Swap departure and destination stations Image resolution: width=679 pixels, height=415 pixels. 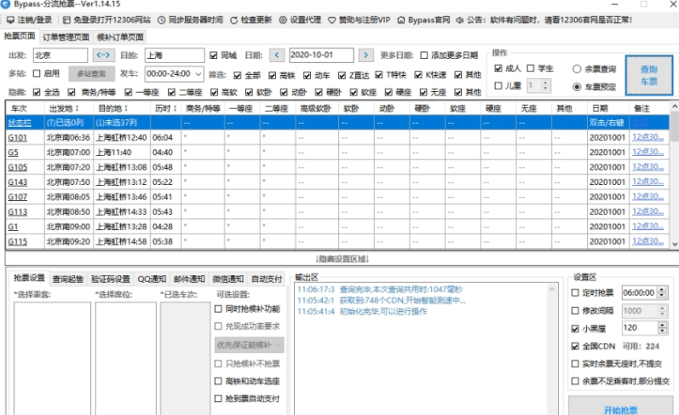pos(103,55)
